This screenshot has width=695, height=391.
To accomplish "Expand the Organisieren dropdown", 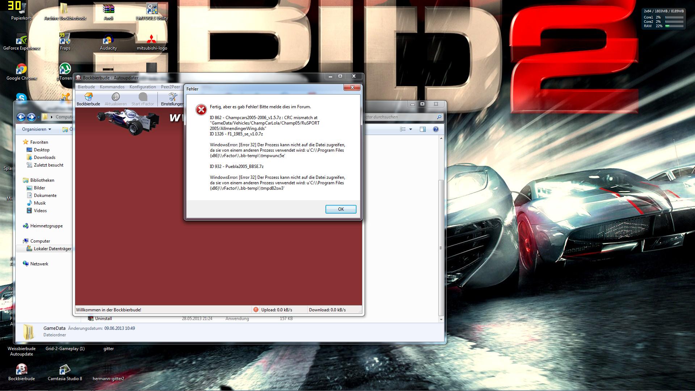I will point(37,129).
